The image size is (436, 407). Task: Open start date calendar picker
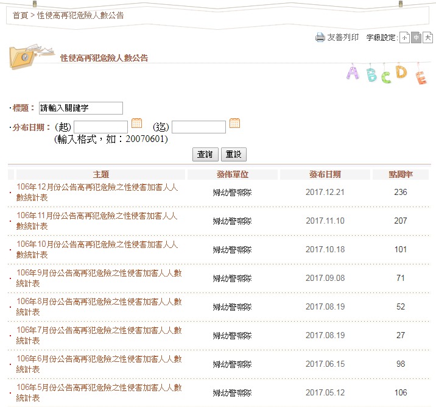coord(137,123)
